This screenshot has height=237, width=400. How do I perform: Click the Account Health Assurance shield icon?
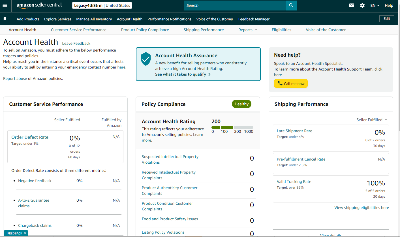[x=146, y=59]
